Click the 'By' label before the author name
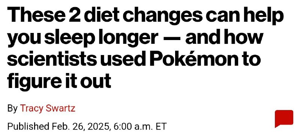This screenshot has height=140, width=300. [12, 109]
